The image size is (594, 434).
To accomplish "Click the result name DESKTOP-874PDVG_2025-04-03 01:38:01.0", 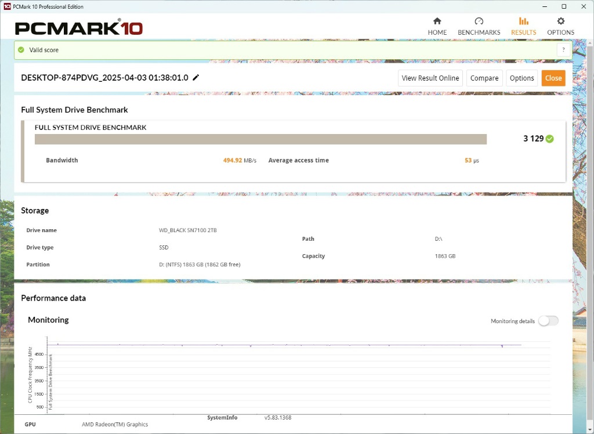I will (x=104, y=78).
